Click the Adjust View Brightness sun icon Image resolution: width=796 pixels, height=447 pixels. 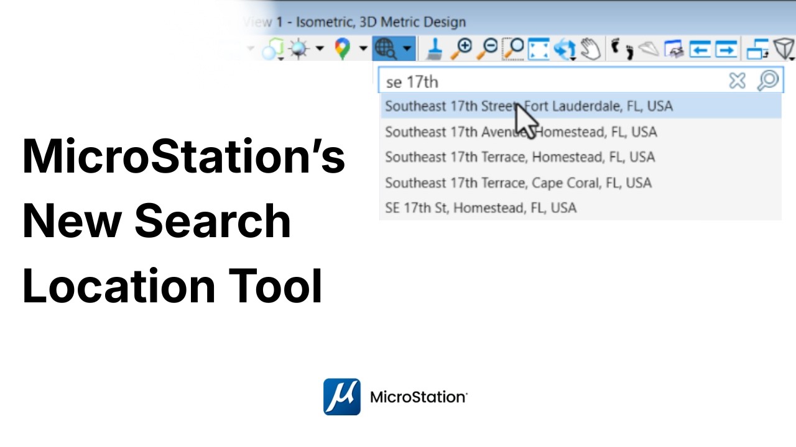click(299, 48)
